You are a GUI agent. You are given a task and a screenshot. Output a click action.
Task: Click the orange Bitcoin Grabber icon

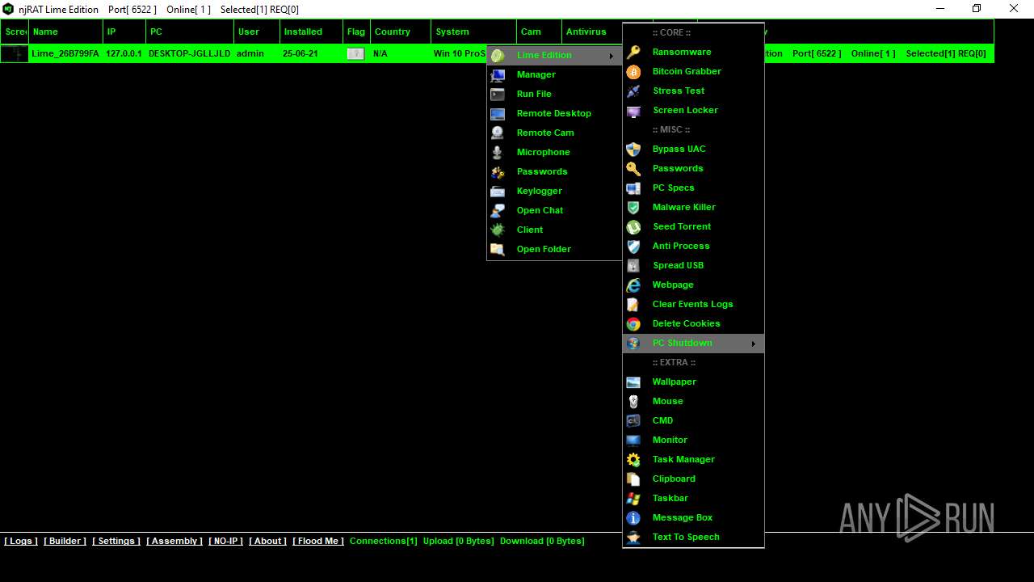pyautogui.click(x=634, y=71)
